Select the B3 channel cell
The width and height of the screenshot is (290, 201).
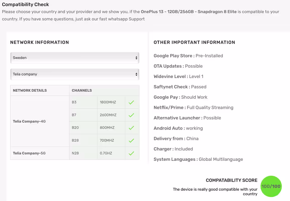(83, 102)
